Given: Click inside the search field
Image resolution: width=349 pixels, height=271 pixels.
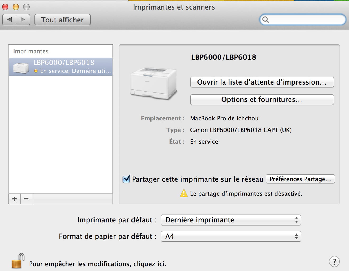Looking at the screenshot, I should click(x=306, y=20).
